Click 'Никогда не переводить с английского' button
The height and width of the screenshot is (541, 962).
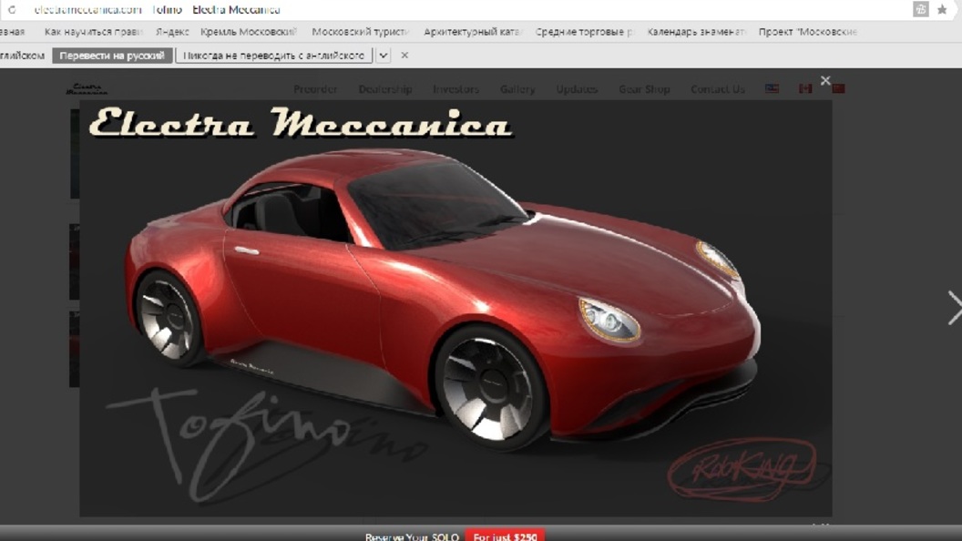click(x=273, y=56)
